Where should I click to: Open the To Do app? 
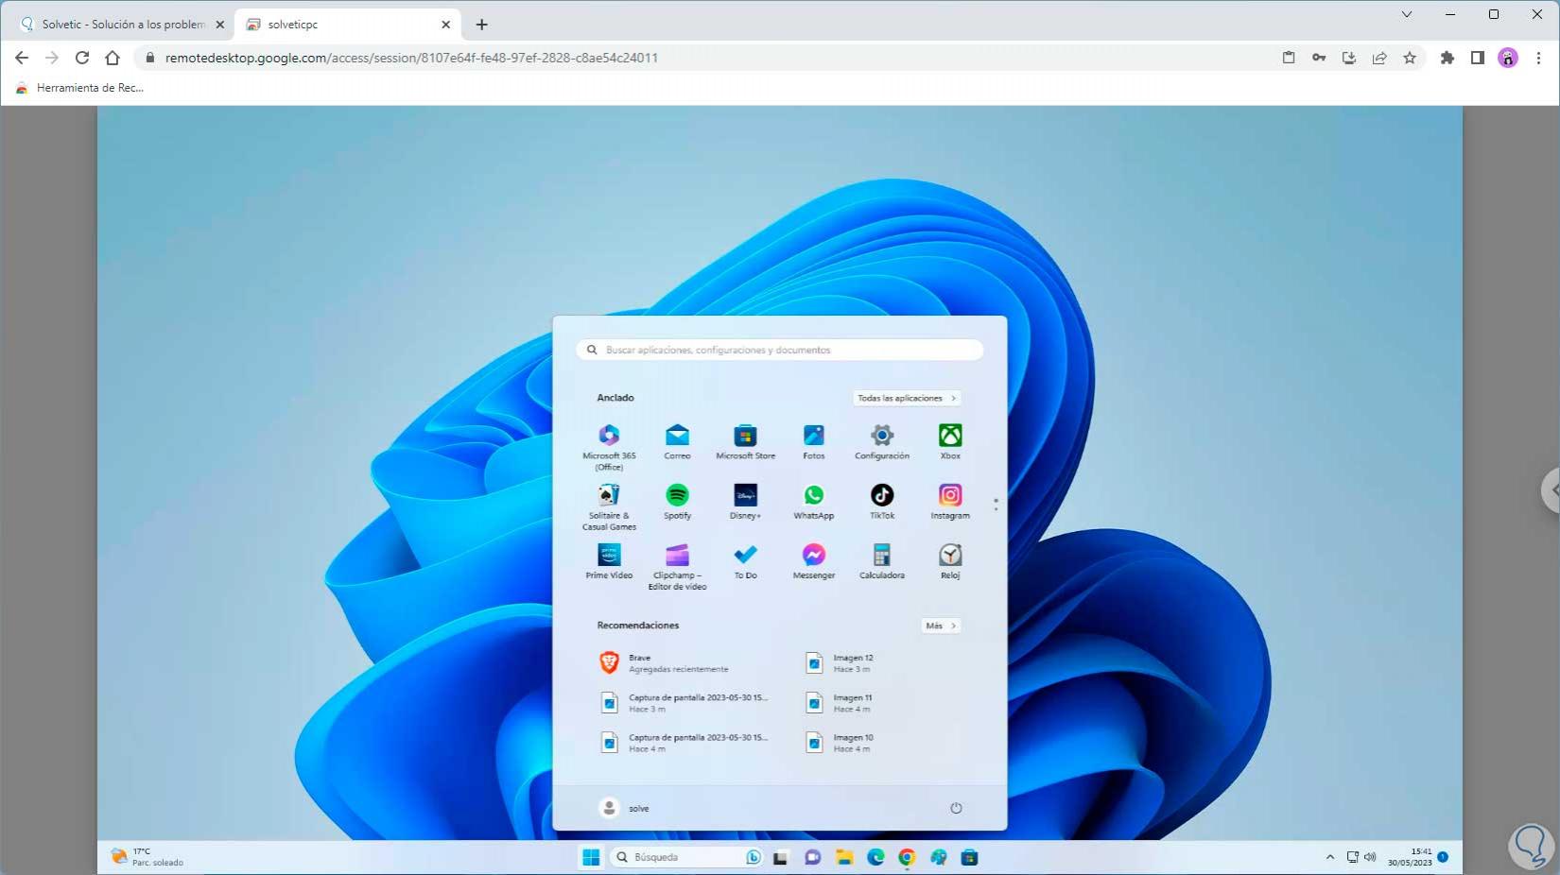pyautogui.click(x=745, y=561)
